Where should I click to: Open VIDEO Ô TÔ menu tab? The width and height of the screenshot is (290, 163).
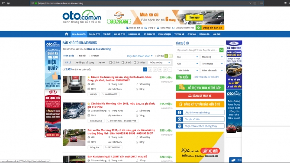pyautogui.click(x=204, y=34)
